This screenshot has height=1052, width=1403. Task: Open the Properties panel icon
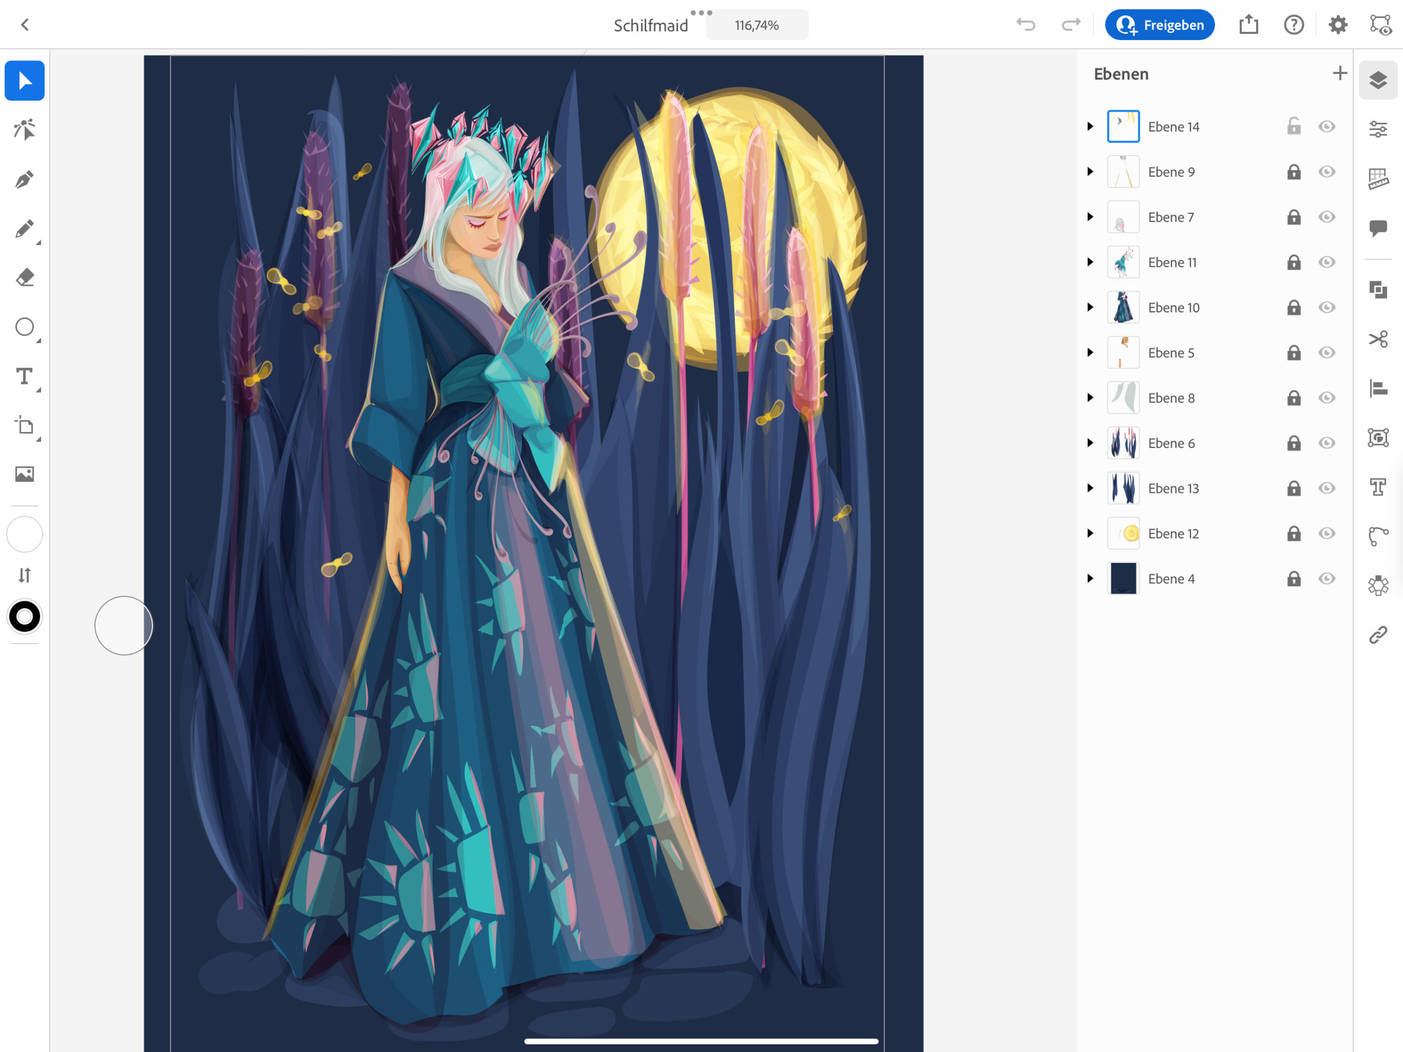click(x=1378, y=129)
